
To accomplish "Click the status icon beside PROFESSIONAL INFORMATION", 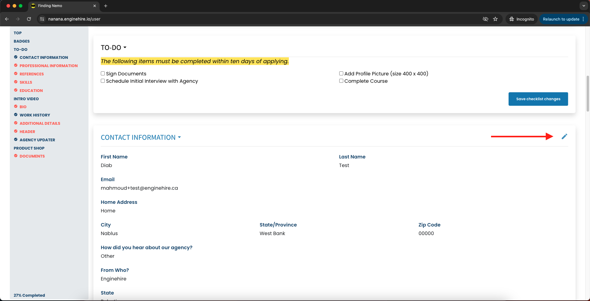I will [16, 65].
